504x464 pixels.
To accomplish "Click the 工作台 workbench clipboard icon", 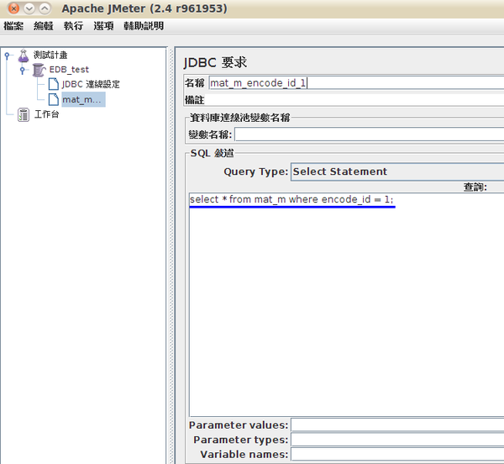I will (x=24, y=114).
